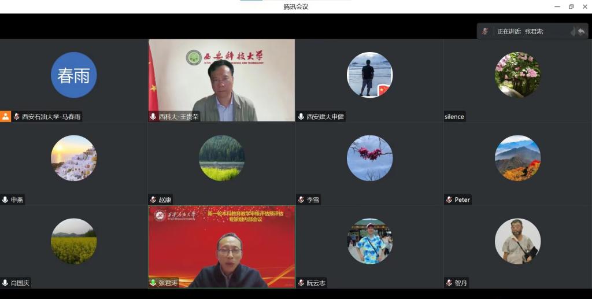Click the microphone icon for 西安建大申健
Image resolution: width=592 pixels, height=299 pixels.
(x=301, y=116)
